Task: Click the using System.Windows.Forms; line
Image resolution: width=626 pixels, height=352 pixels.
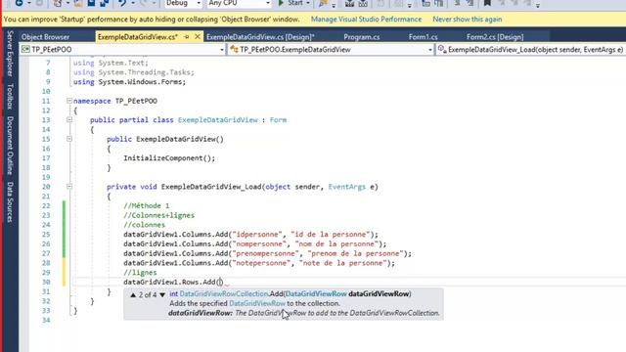Action: pos(129,82)
